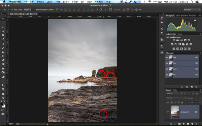Select the Gradient tool
202x126 pixels.
click(x=3, y=64)
